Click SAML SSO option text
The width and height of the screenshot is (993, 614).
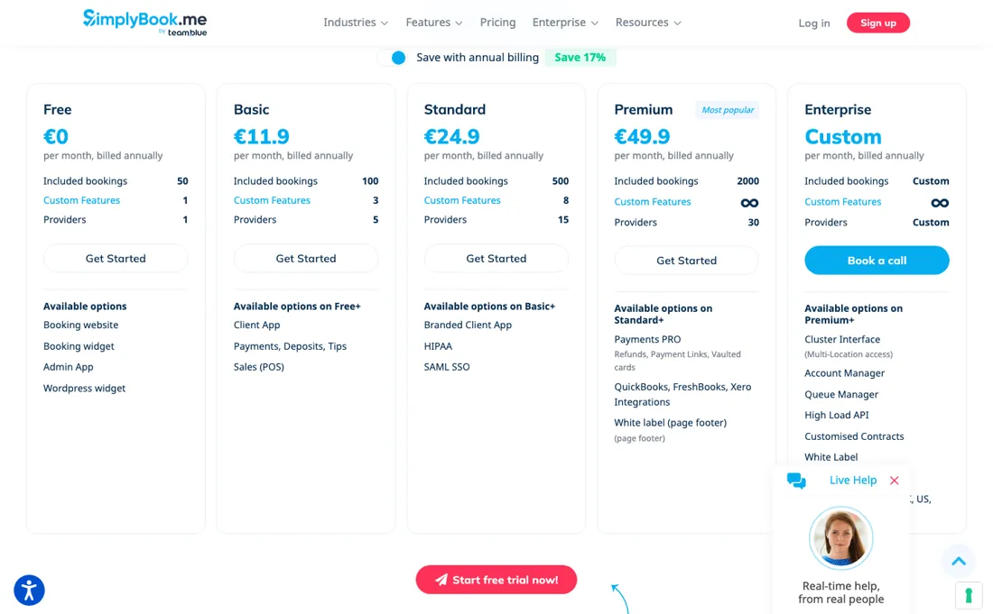click(x=447, y=367)
